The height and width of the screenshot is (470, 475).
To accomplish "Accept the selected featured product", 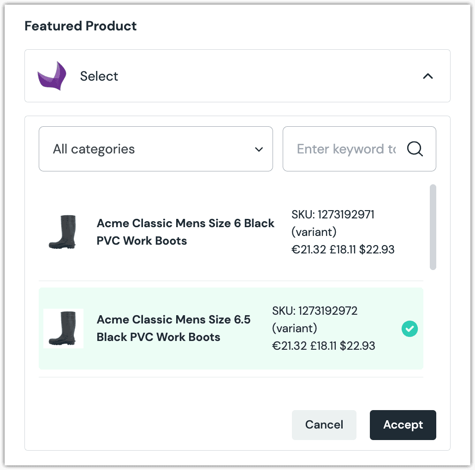I will coord(403,425).
